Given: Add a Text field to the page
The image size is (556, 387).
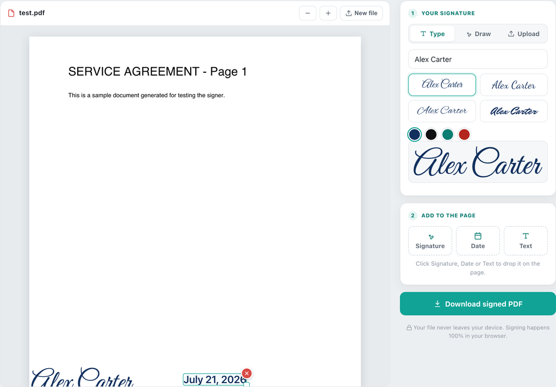Looking at the screenshot, I should [x=525, y=241].
